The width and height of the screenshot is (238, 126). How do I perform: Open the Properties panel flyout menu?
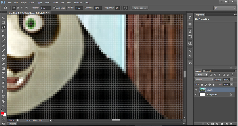235,15
